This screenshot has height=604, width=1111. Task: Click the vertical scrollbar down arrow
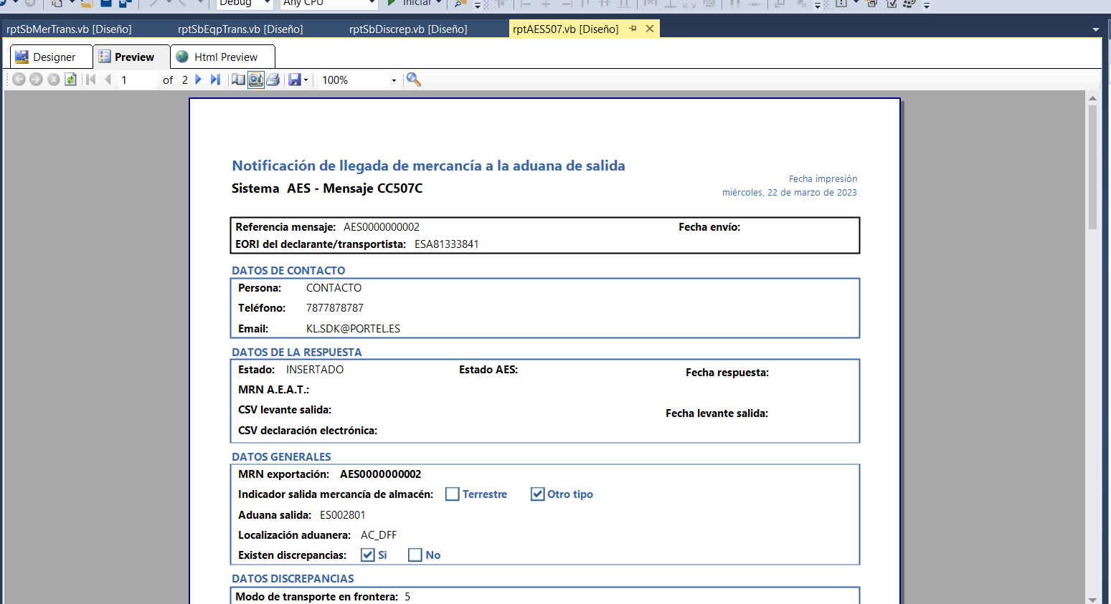point(1092,599)
